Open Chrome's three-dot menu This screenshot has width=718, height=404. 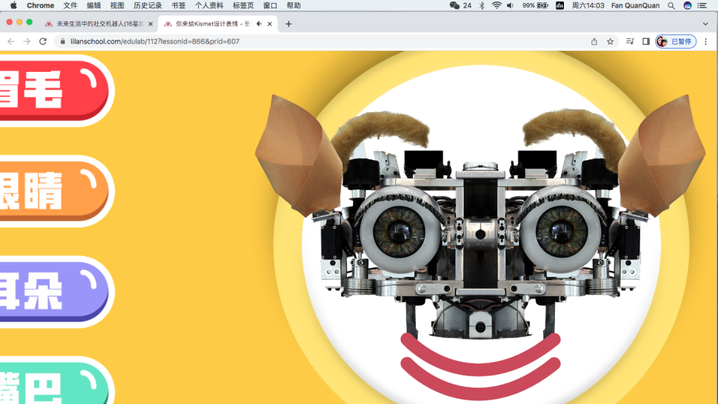pos(705,42)
